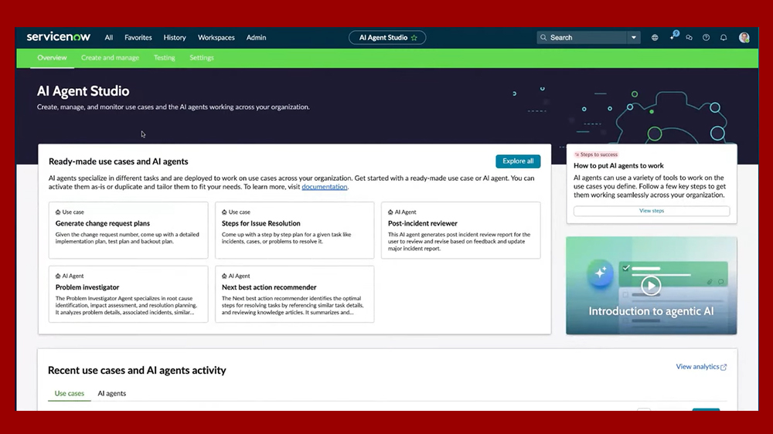Open the help question mark icon
This screenshot has width=773, height=434.
click(706, 37)
